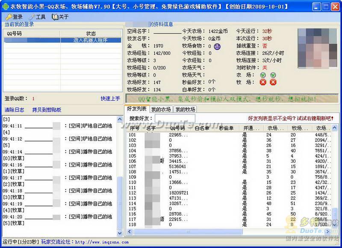The width and height of the screenshot is (342, 248).
Task: Click the friend list scrollbar up arrow
Action: 335,128
